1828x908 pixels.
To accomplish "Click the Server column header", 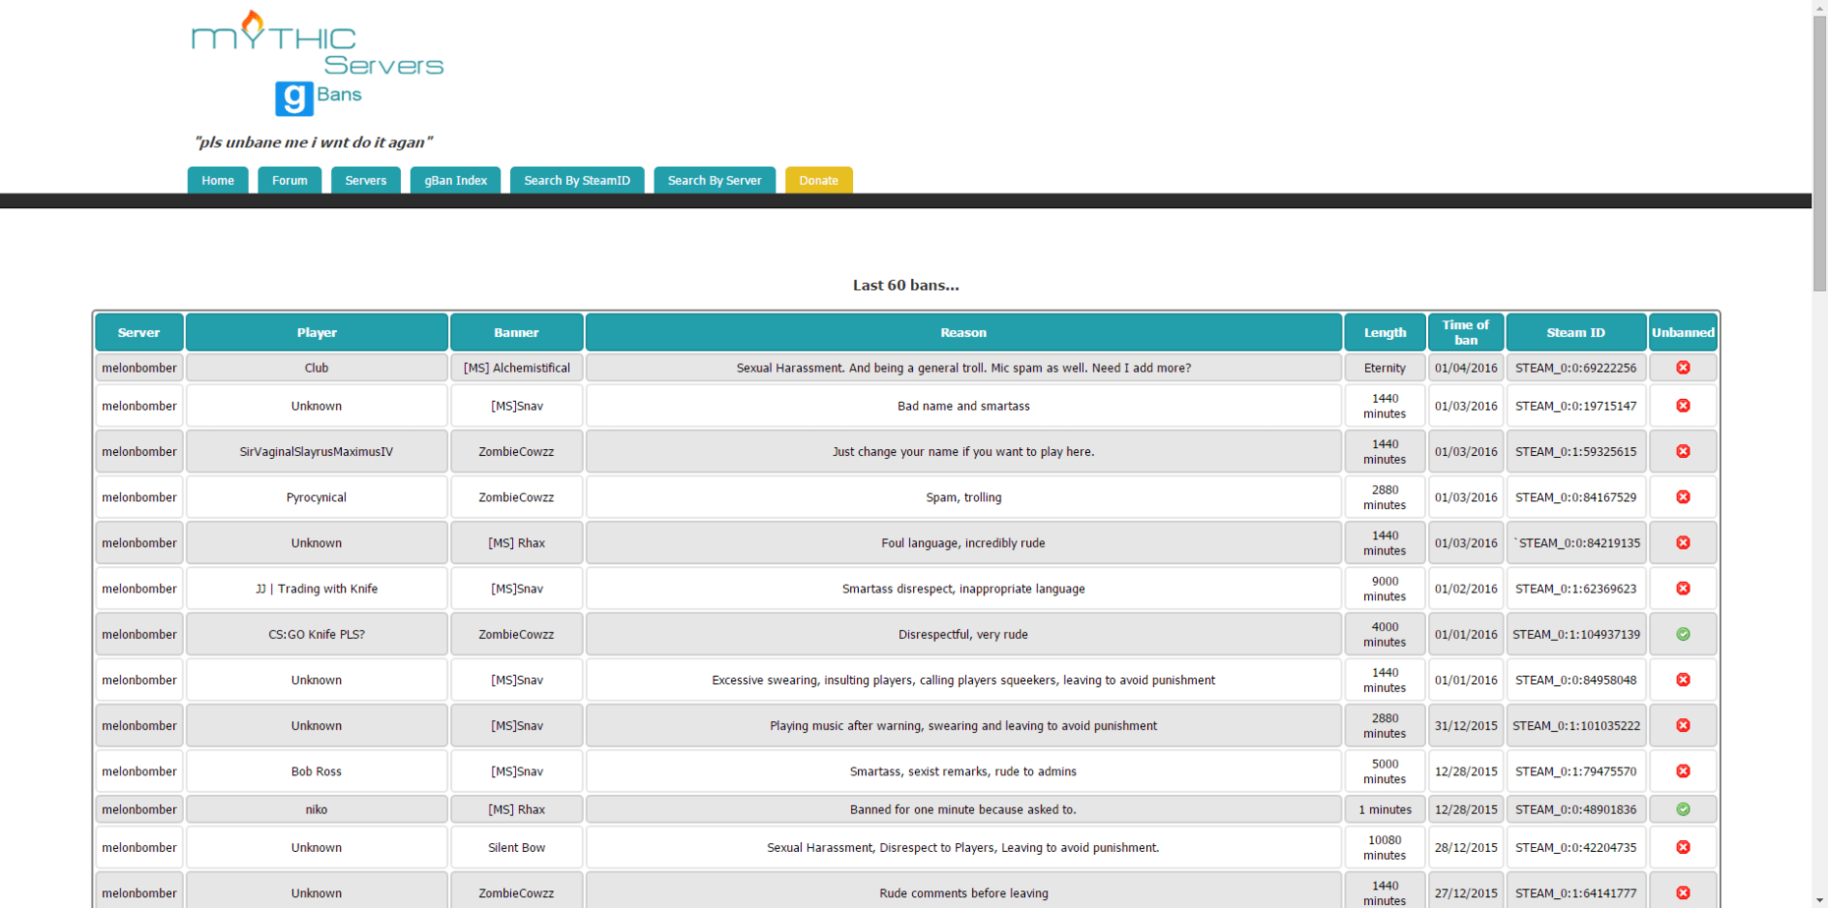I will (x=139, y=332).
